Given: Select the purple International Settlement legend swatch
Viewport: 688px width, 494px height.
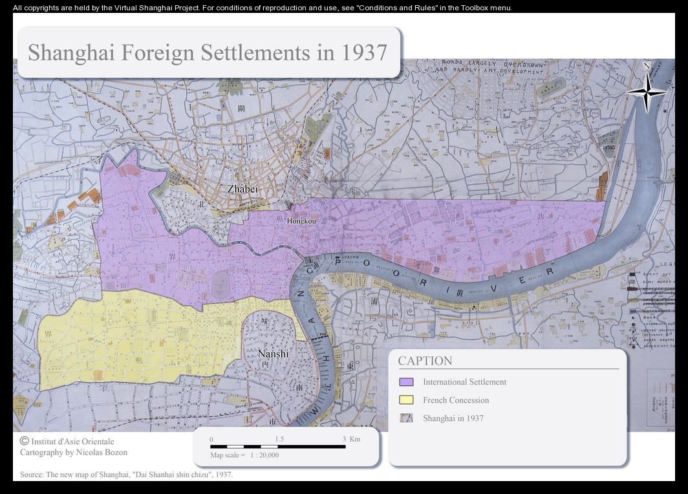Looking at the screenshot, I should pos(406,382).
